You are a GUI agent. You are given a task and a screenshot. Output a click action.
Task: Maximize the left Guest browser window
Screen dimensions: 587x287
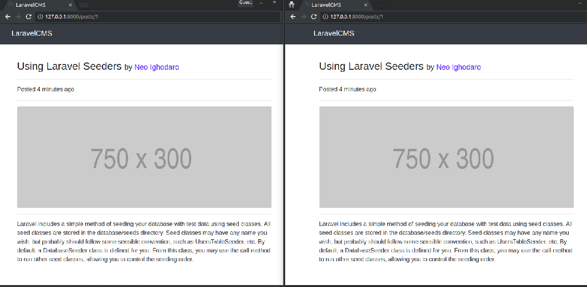274,3
